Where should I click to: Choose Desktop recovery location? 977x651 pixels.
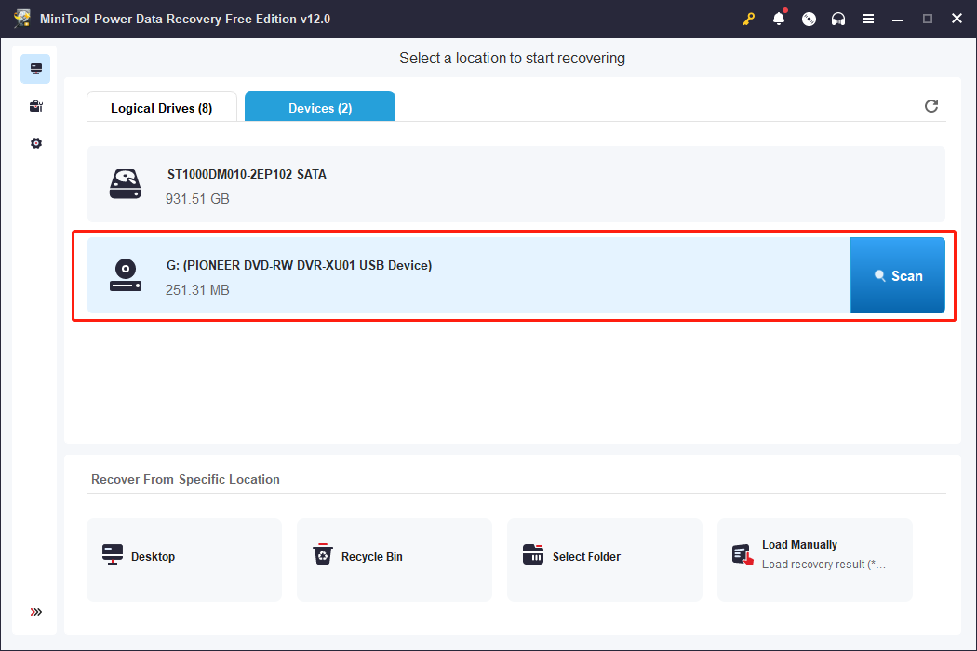pyautogui.click(x=184, y=560)
